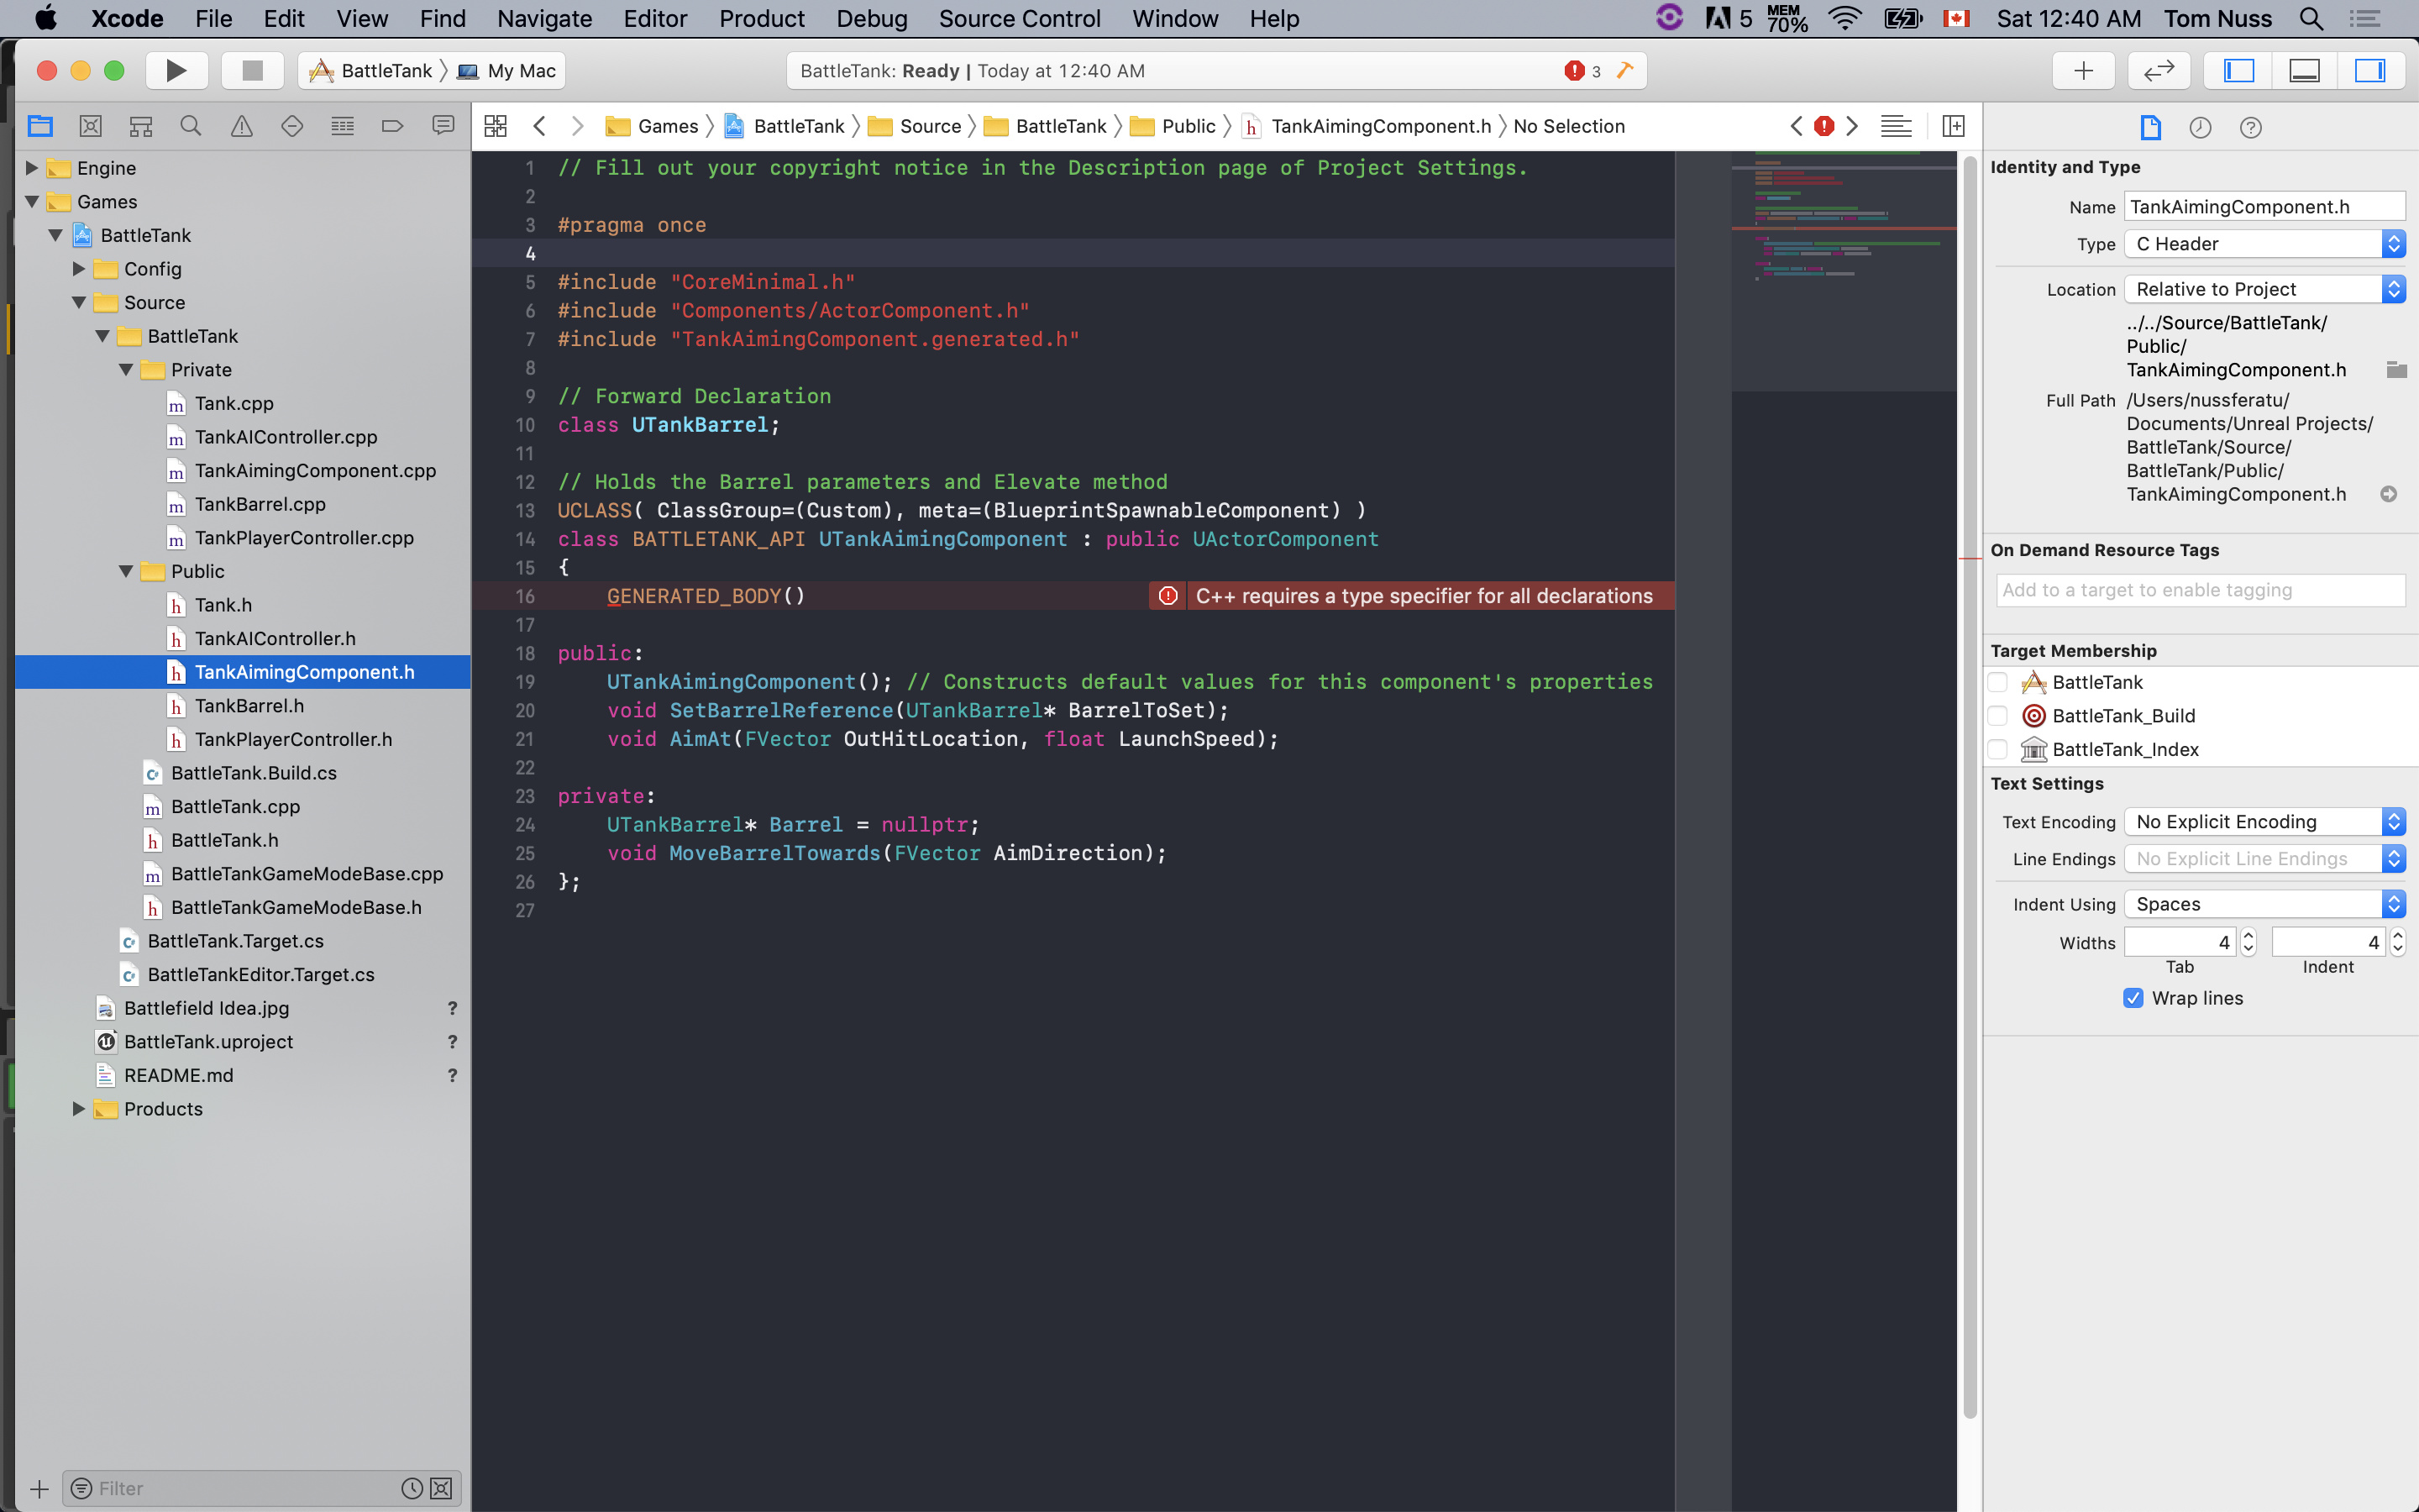Viewport: 2419px width, 1512px height.
Task: Click the Library plus button in toolbar
Action: (x=2083, y=70)
